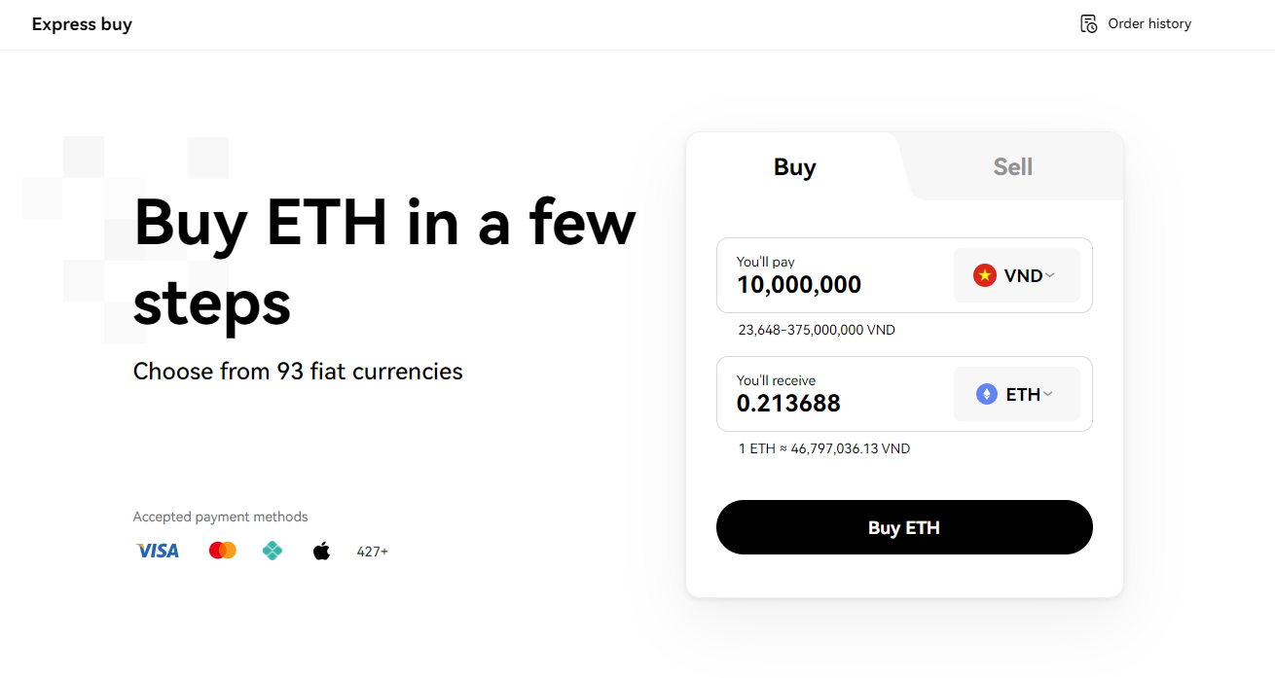Select the Buy tab
Viewport: 1275px width, 678px height.
(794, 167)
